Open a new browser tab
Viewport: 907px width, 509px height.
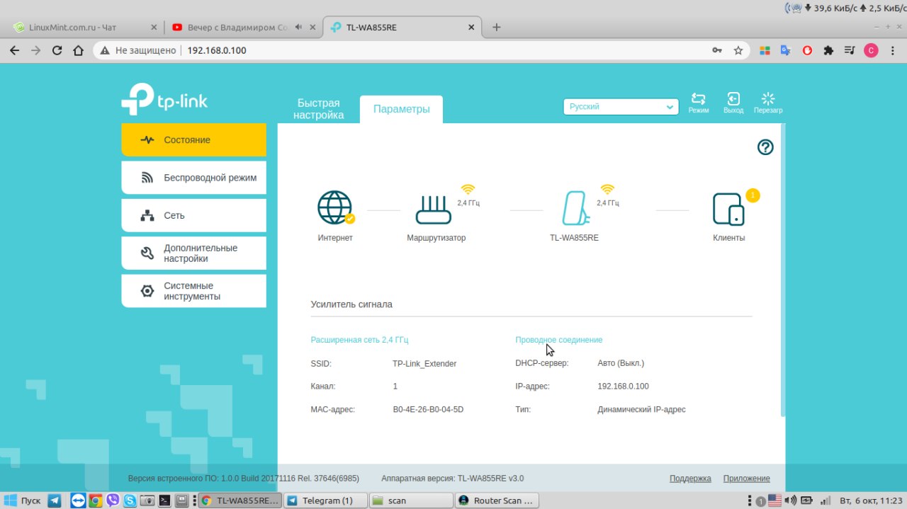pyautogui.click(x=497, y=27)
